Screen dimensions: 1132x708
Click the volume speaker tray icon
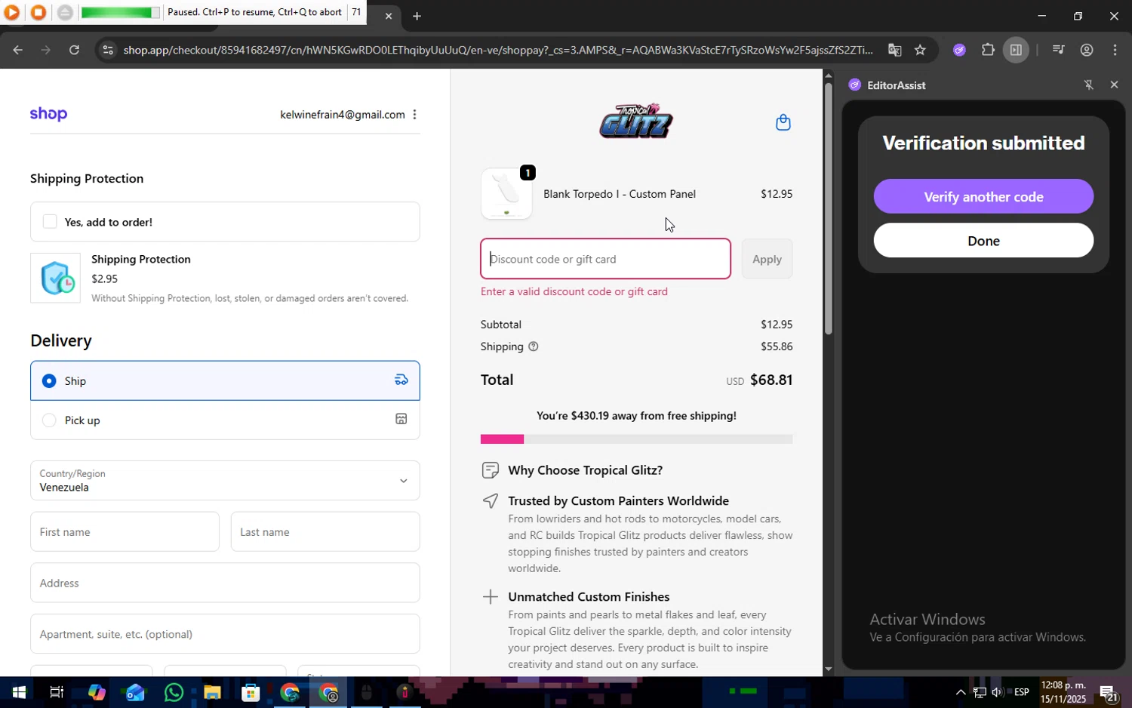(x=997, y=692)
